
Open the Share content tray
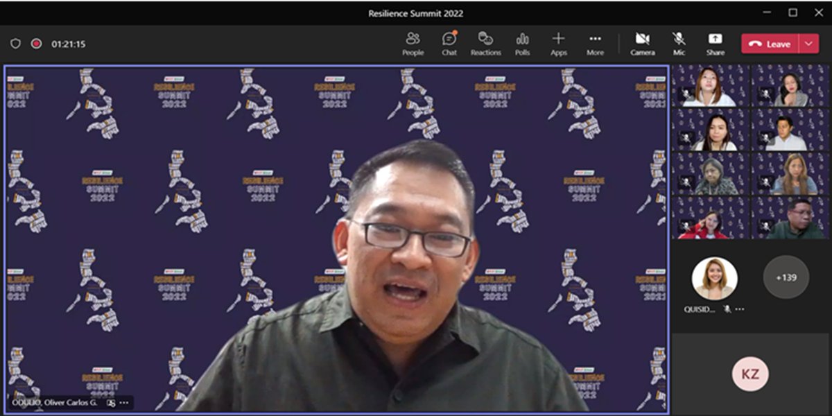pyautogui.click(x=715, y=44)
